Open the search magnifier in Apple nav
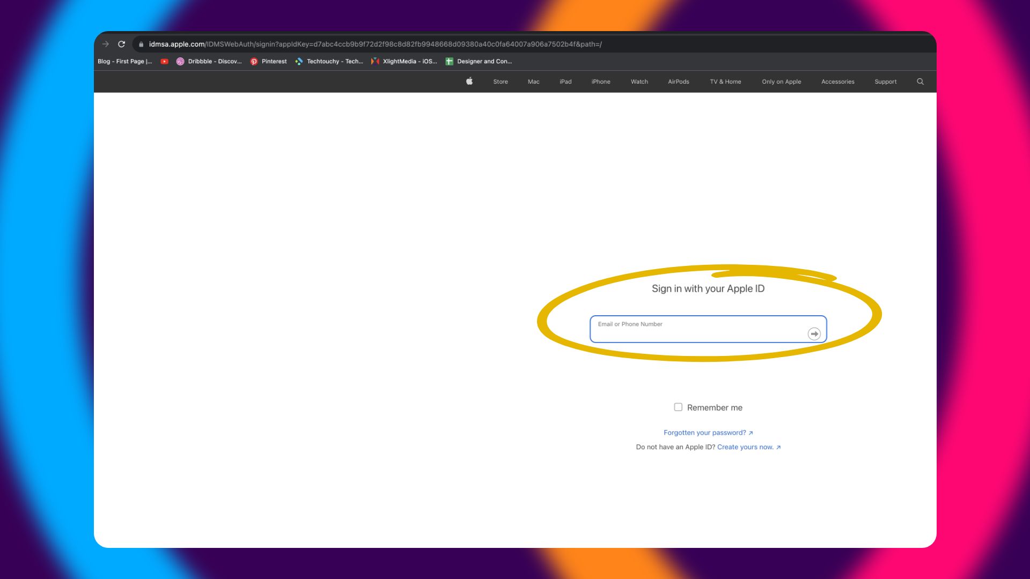The image size is (1030, 579). pyautogui.click(x=921, y=81)
